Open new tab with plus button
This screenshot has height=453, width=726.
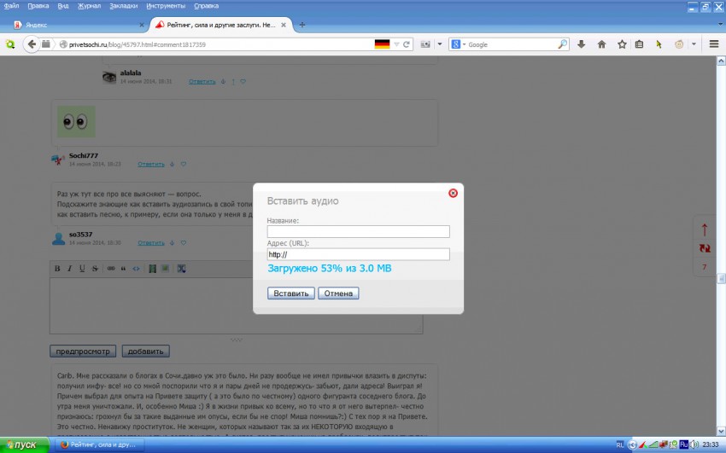[302, 24]
